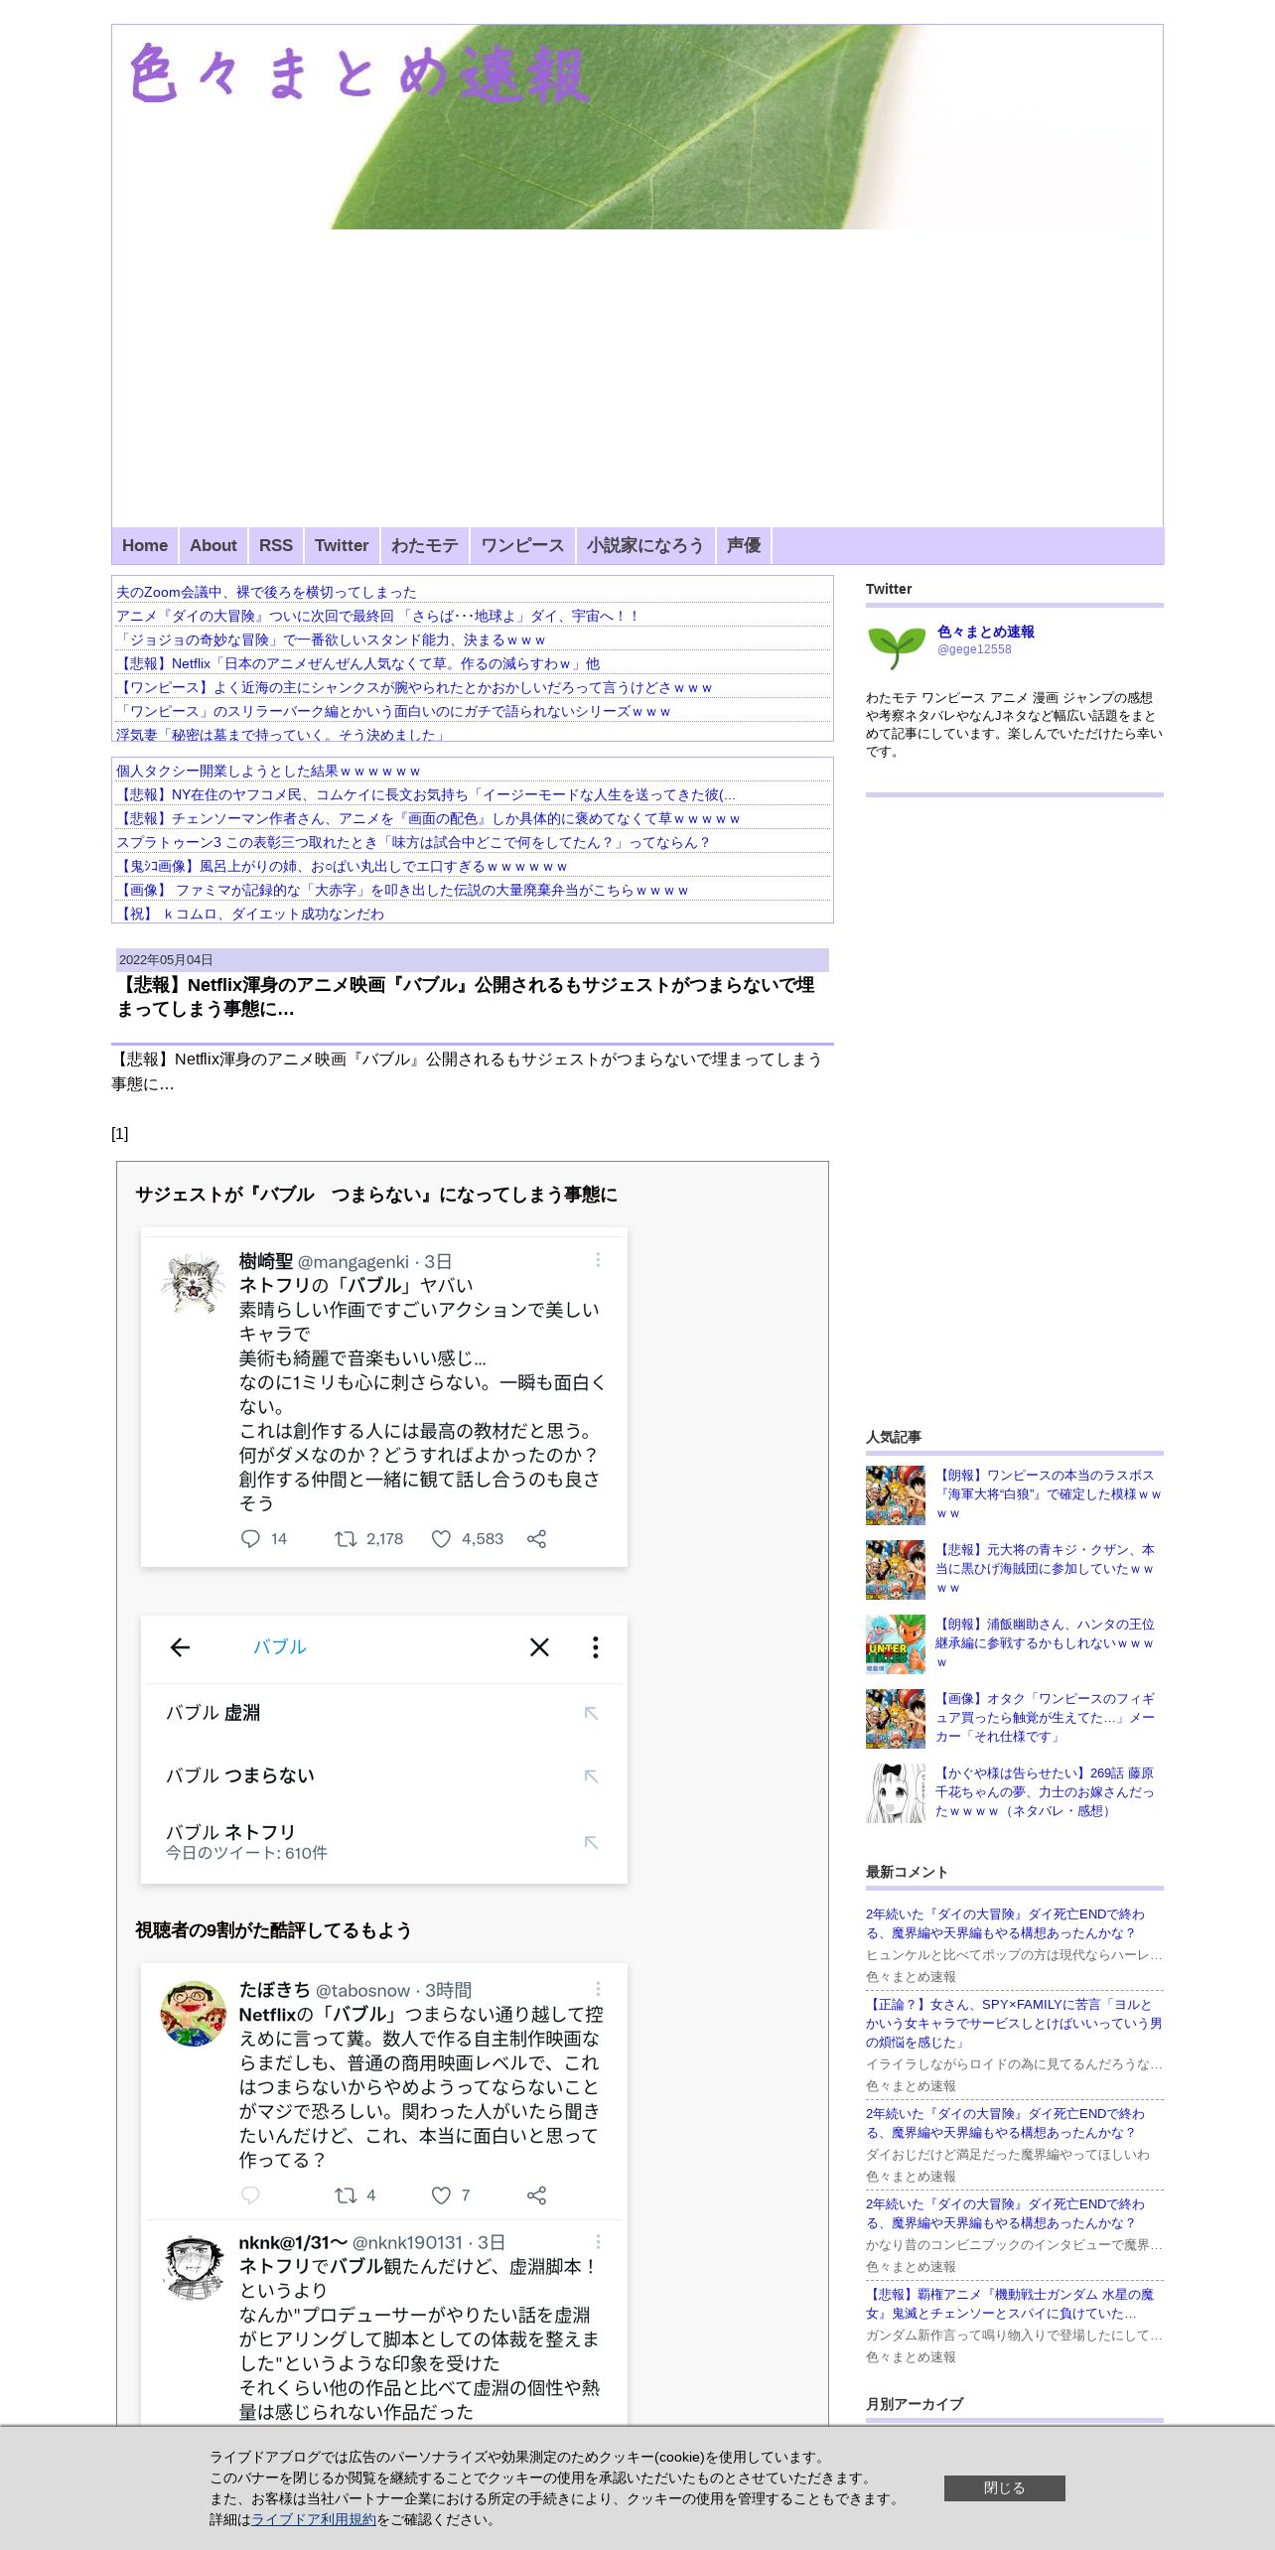Select the バブル 虚淵 suggestion
This screenshot has width=1275, height=2550.
212,1713
